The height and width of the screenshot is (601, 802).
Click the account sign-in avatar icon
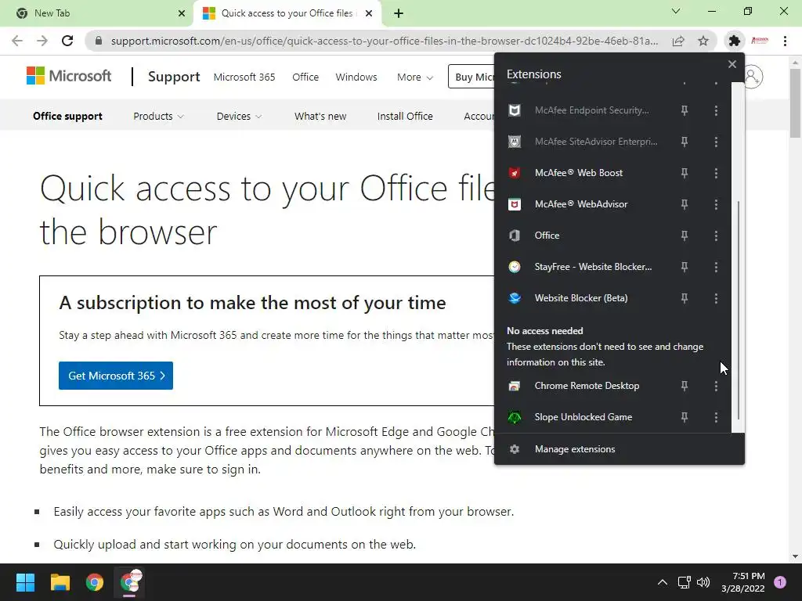(753, 77)
